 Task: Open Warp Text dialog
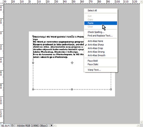point(101,70)
